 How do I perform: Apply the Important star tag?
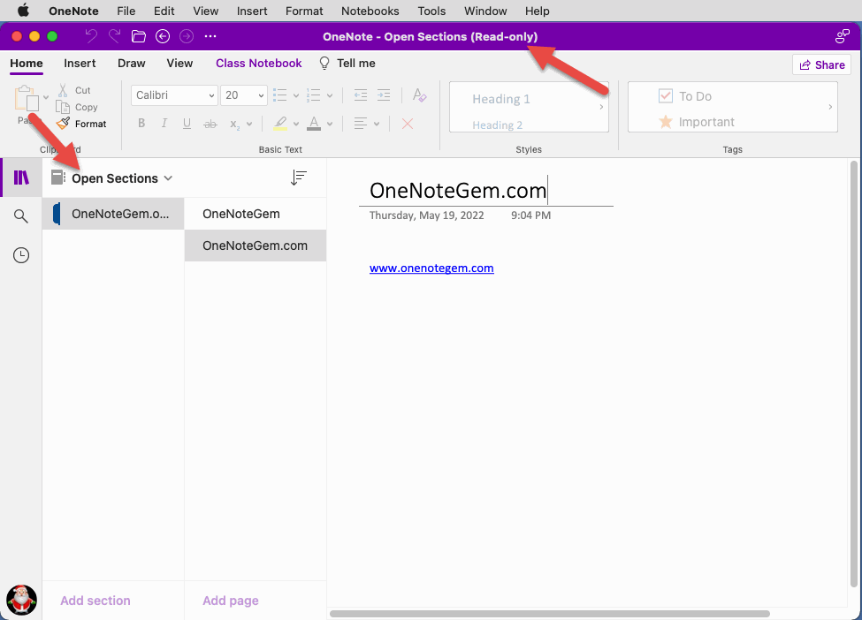click(x=696, y=122)
